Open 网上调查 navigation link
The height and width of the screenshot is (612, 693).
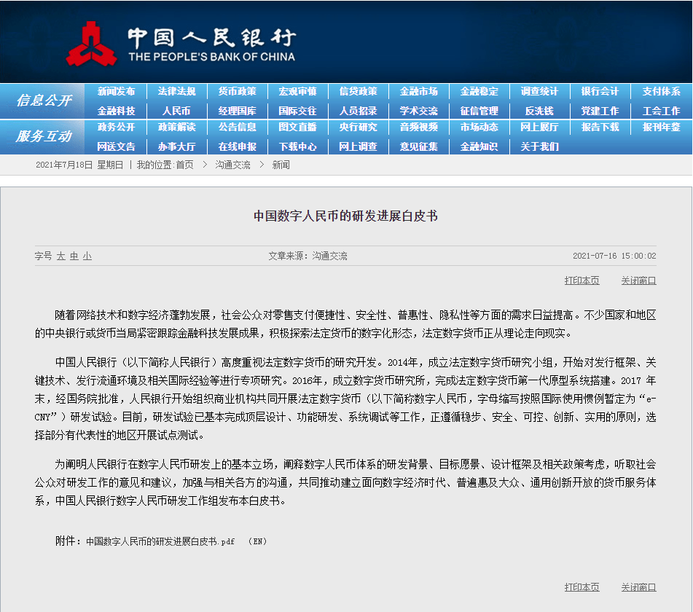[x=358, y=146]
